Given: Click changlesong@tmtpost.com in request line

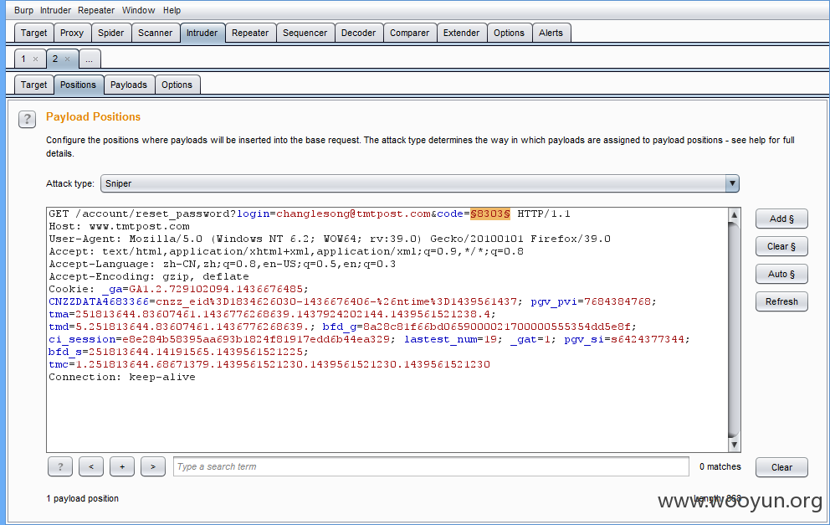Looking at the screenshot, I should tap(353, 214).
